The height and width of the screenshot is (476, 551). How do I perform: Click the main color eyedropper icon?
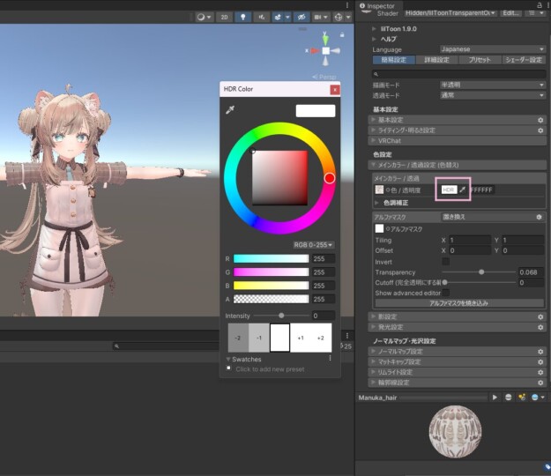pyautogui.click(x=463, y=190)
